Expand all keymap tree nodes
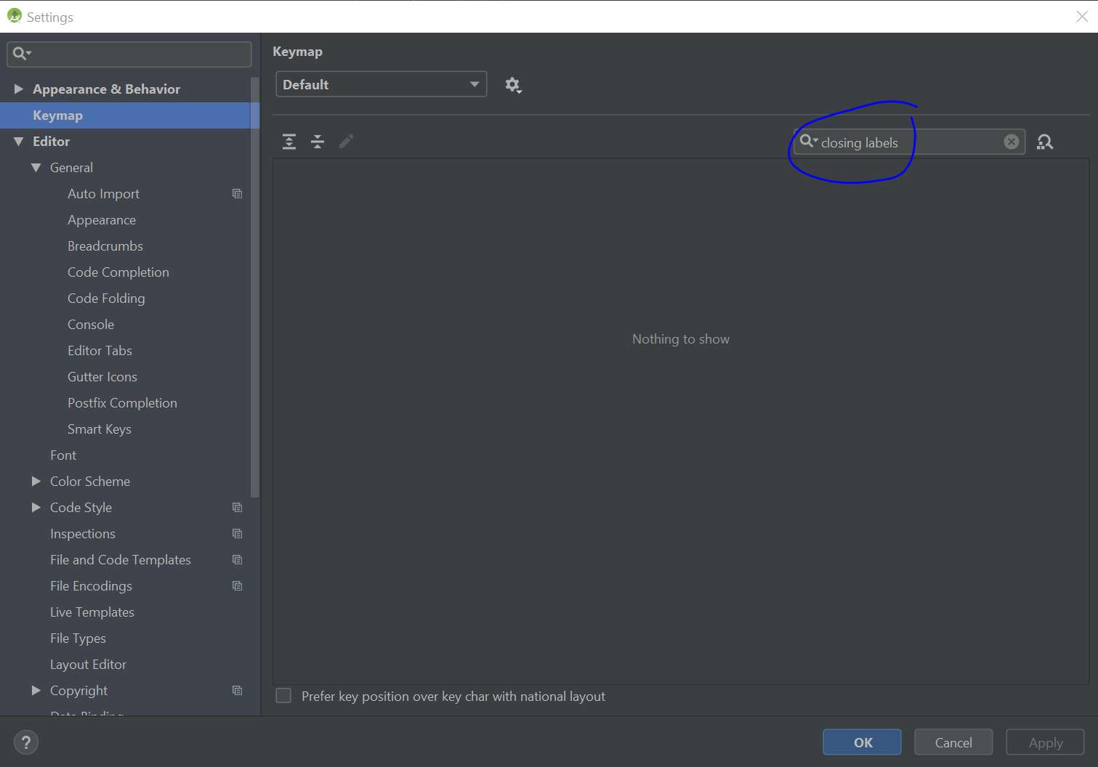 click(x=288, y=142)
